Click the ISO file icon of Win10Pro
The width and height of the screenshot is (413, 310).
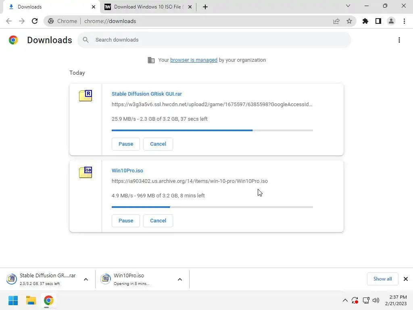point(86,172)
